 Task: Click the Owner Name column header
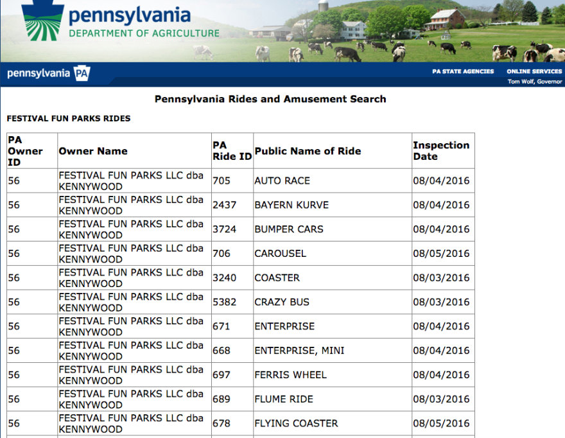134,151
